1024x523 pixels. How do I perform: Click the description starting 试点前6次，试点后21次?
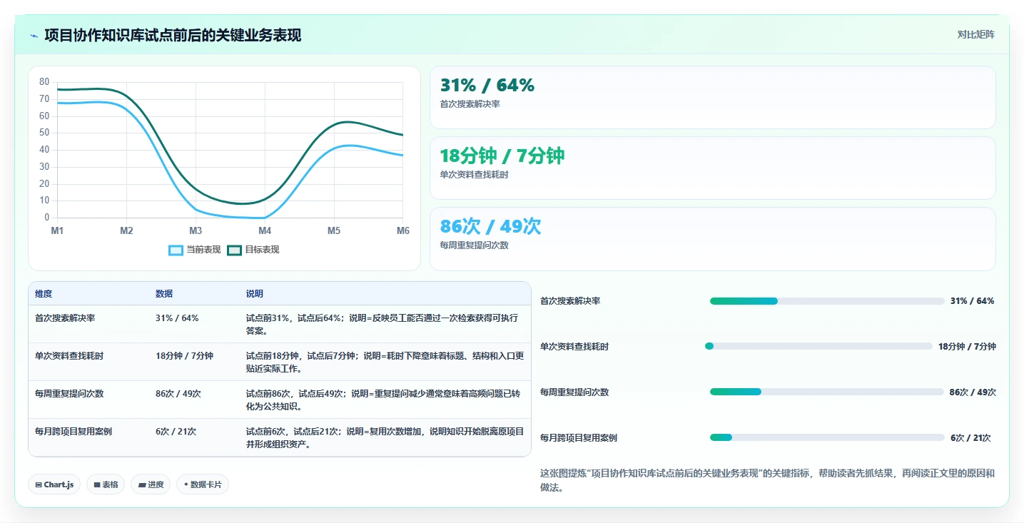[x=385, y=437]
